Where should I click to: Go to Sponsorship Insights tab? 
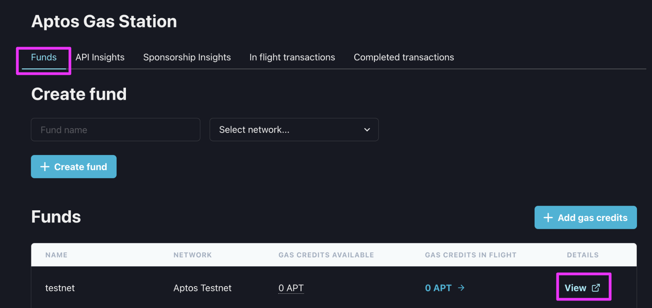pos(187,57)
